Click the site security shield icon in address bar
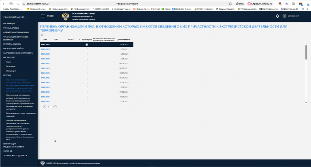 pyautogui.click(x=24, y=4)
